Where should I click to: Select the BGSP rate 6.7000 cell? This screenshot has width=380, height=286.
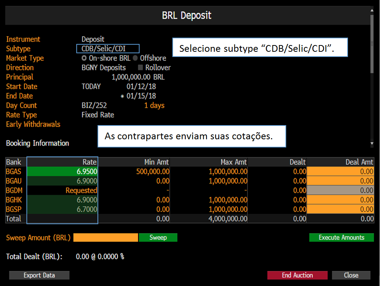62,209
